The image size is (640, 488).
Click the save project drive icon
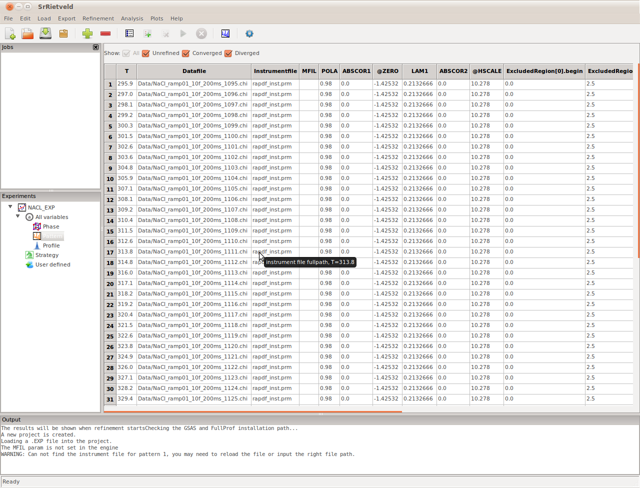pyautogui.click(x=45, y=33)
